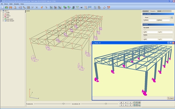The height and width of the screenshot is (109, 175).
Task: Click the green node with curved line icon
Action: click(x=69, y=8)
